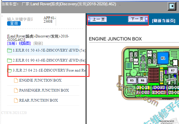Click relay R1 in the fuse diagram
Screen dimensions: 179x124
[x=163, y=58]
